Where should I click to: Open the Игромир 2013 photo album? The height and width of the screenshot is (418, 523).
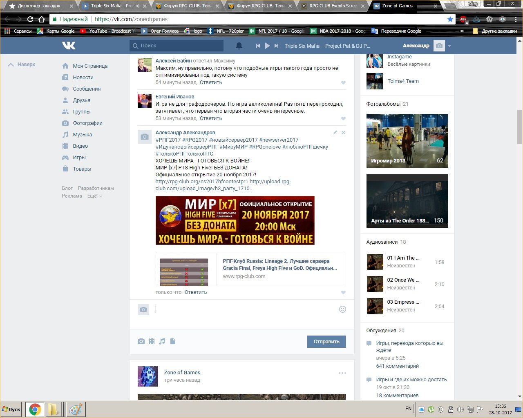click(x=407, y=141)
